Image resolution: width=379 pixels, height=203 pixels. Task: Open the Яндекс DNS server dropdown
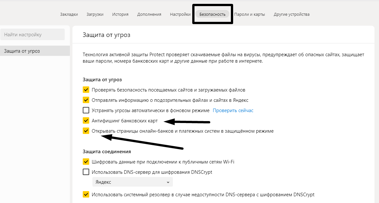(x=132, y=182)
